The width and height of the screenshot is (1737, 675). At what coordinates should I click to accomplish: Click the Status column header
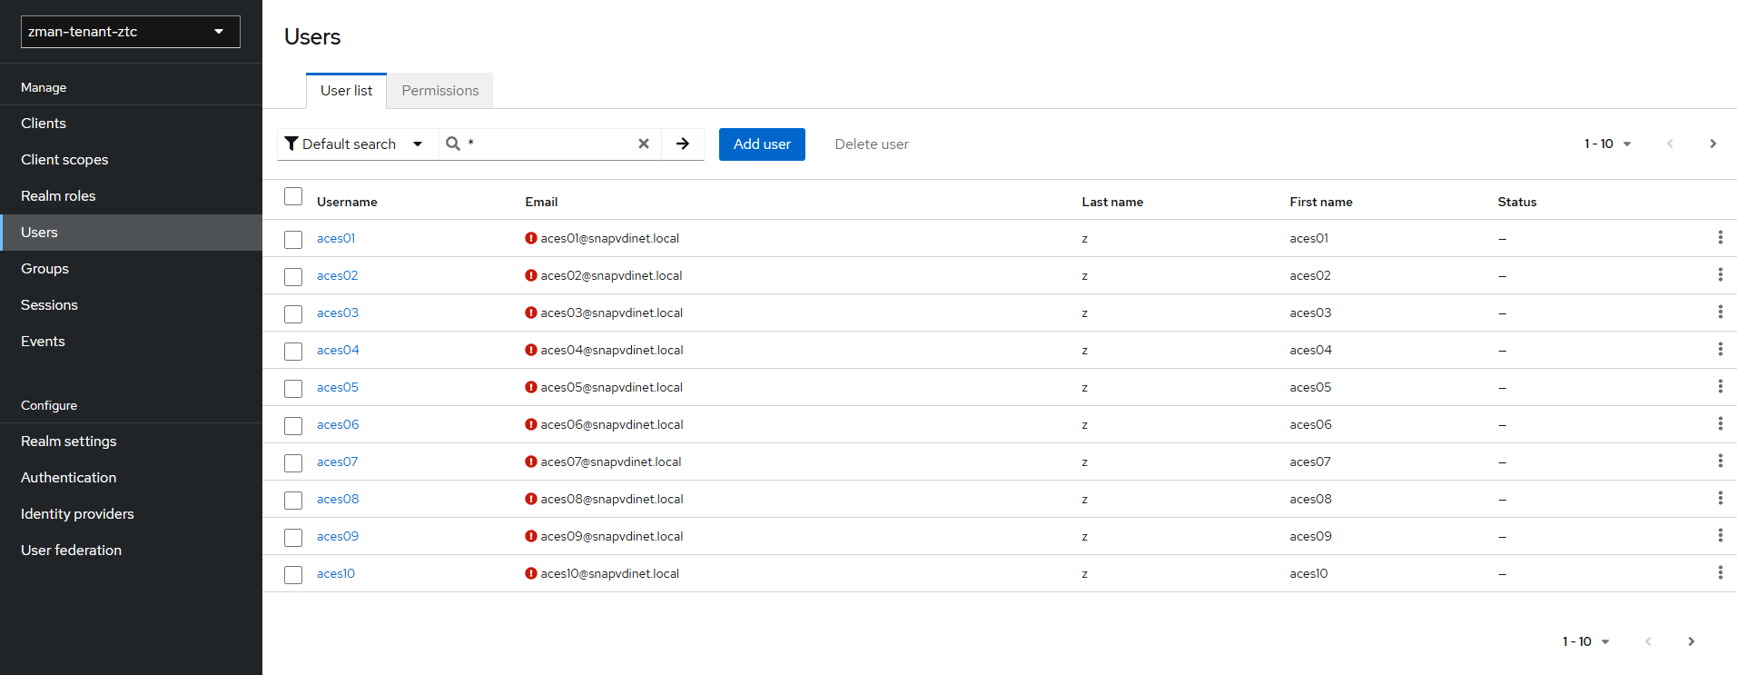pos(1517,202)
